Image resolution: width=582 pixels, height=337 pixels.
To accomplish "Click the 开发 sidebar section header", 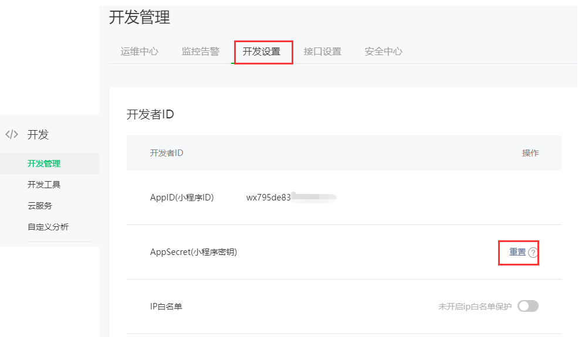I will [x=38, y=135].
